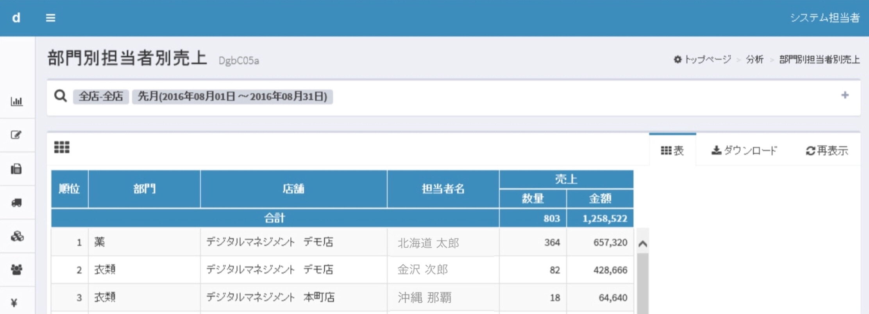Click the 金額 column header
The width and height of the screenshot is (869, 314).
tap(600, 199)
